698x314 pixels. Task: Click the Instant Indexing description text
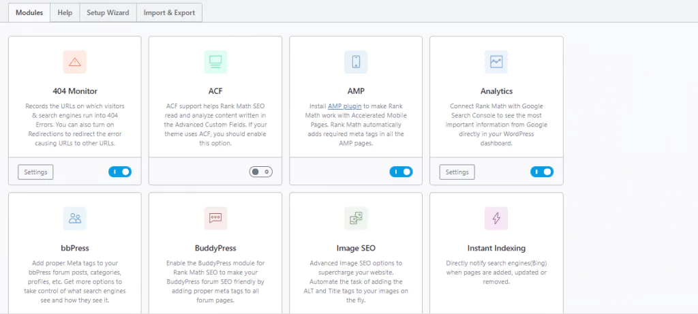coord(496,272)
